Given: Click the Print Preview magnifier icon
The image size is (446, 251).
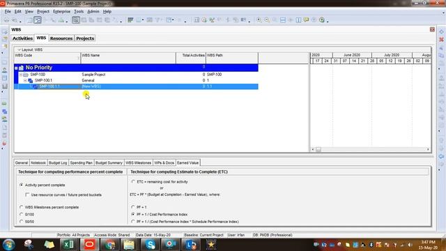Looking at the screenshot, I should [15, 20].
